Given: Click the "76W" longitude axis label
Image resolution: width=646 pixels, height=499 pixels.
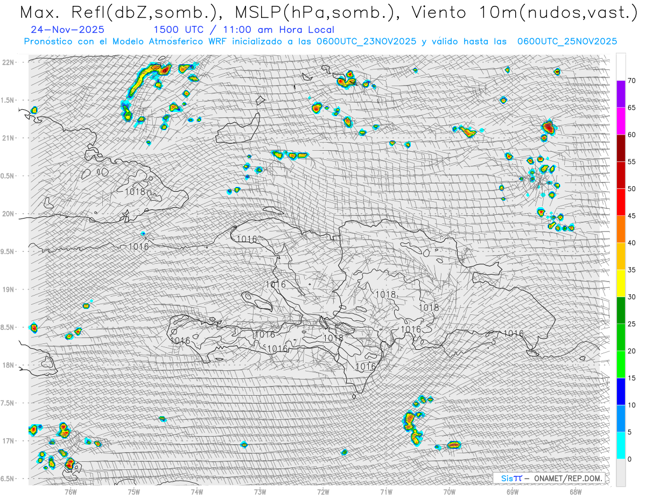Looking at the screenshot, I should coord(71,491).
